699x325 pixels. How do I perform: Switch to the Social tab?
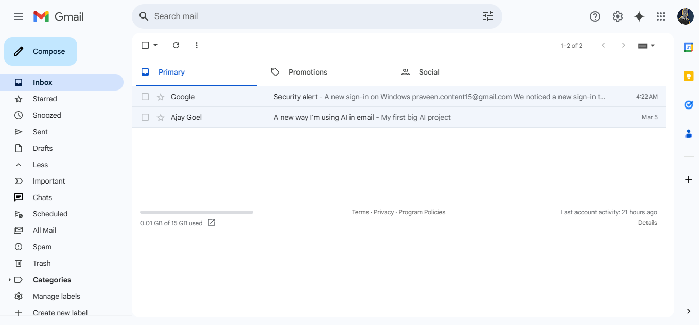(429, 72)
